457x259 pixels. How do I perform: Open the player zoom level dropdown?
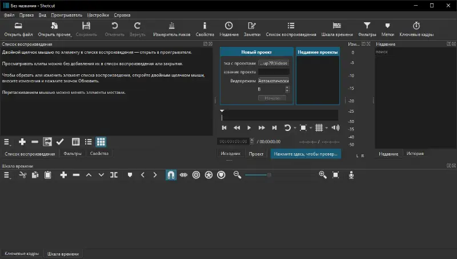click(x=311, y=128)
